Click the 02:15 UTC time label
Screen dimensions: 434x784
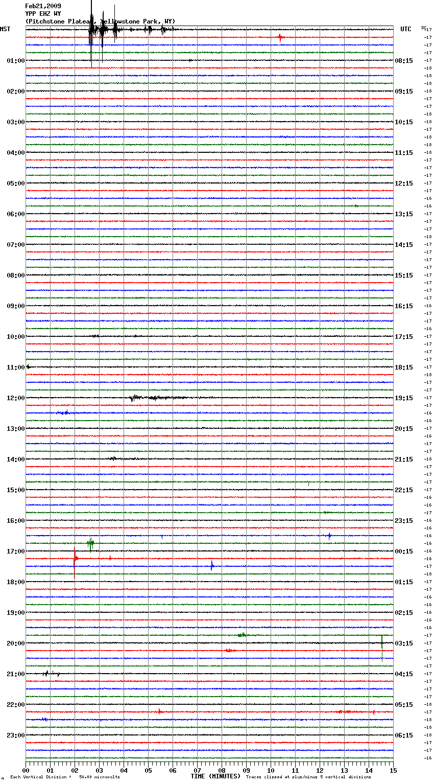click(404, 613)
